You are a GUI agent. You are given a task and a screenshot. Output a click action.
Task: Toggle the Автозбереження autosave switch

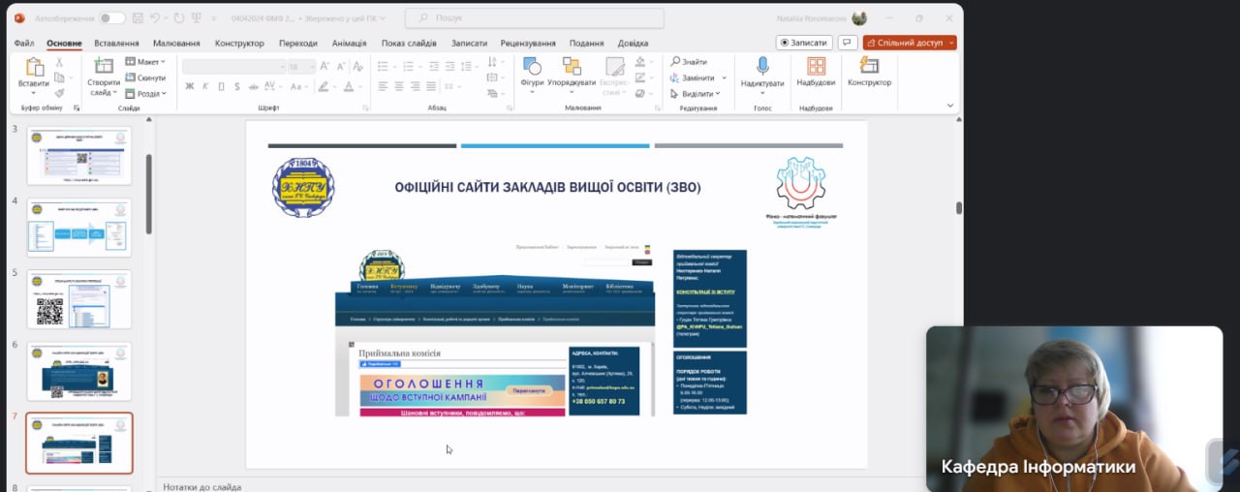(x=111, y=17)
